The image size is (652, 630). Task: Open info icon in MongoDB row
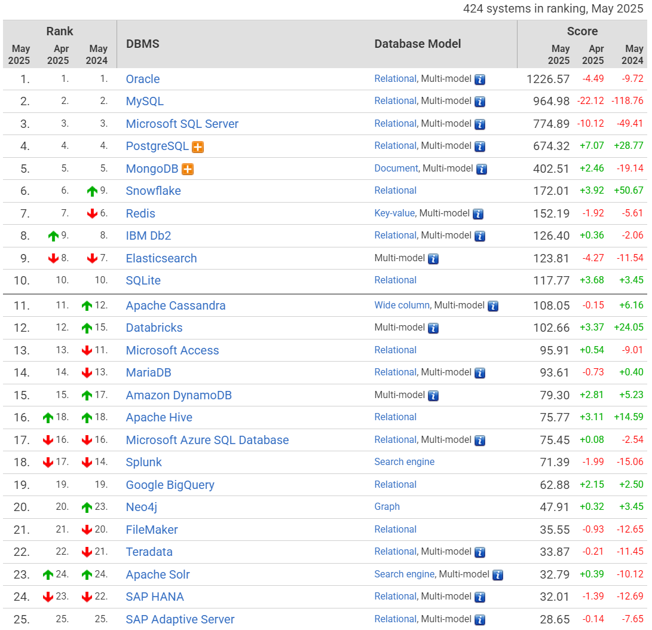(482, 169)
